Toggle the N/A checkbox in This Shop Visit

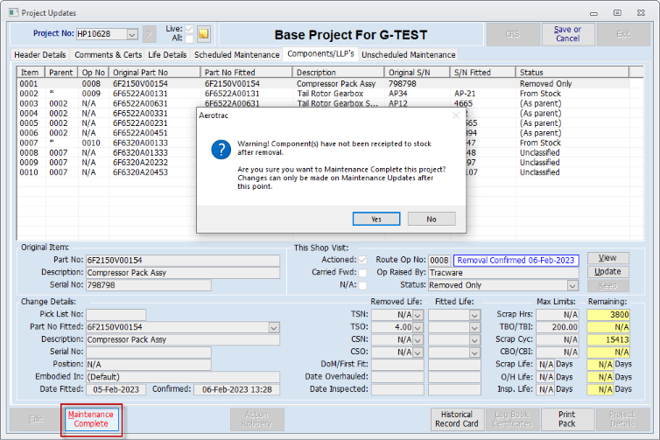click(x=362, y=285)
